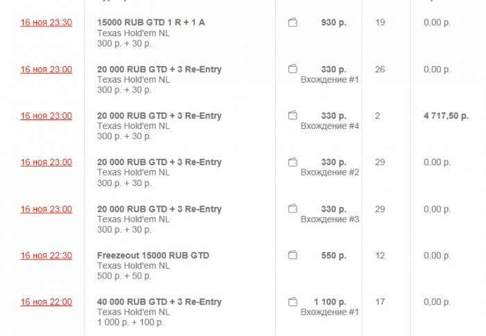The width and height of the screenshot is (486, 336).
Task: Select the Freezeout 15000 RUB GTD title
Action: (x=153, y=255)
